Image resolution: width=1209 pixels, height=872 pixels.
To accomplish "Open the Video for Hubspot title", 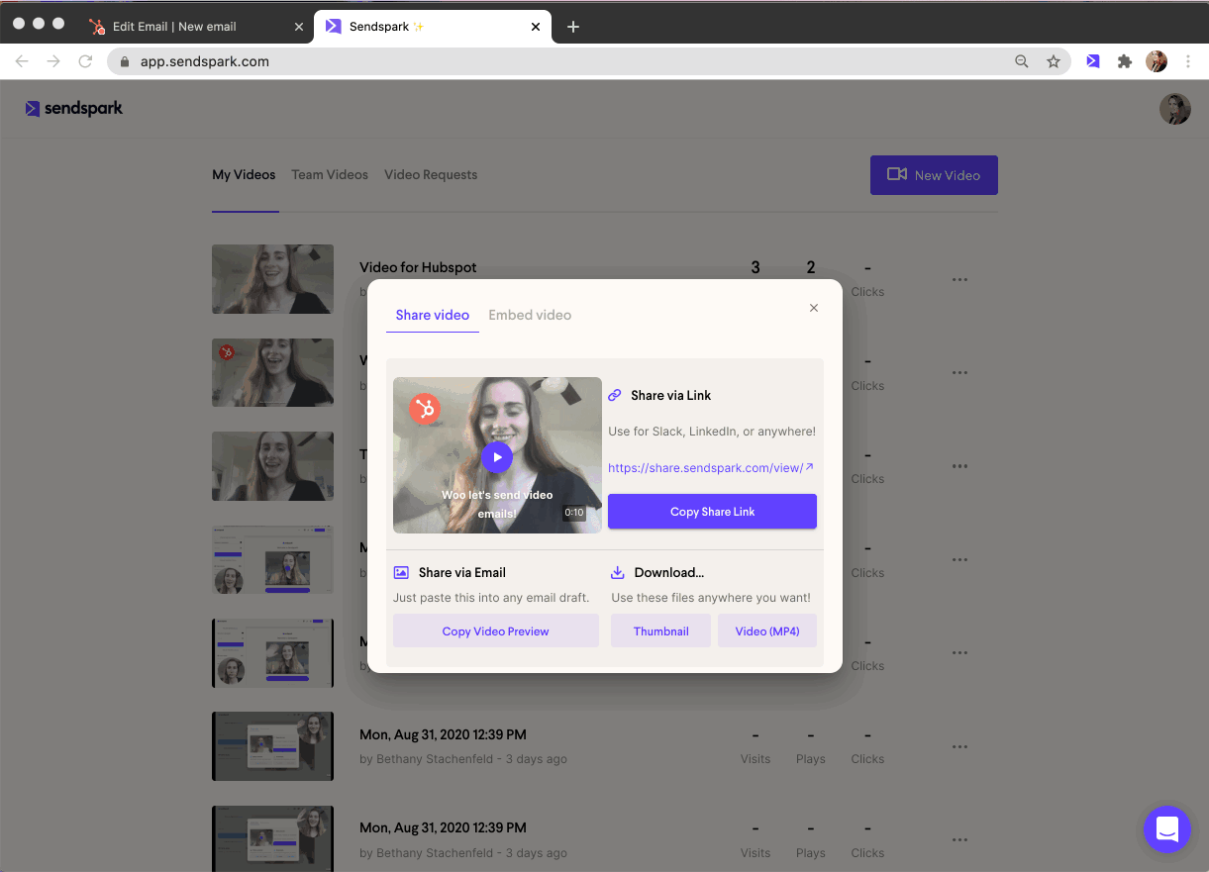I will click(418, 267).
